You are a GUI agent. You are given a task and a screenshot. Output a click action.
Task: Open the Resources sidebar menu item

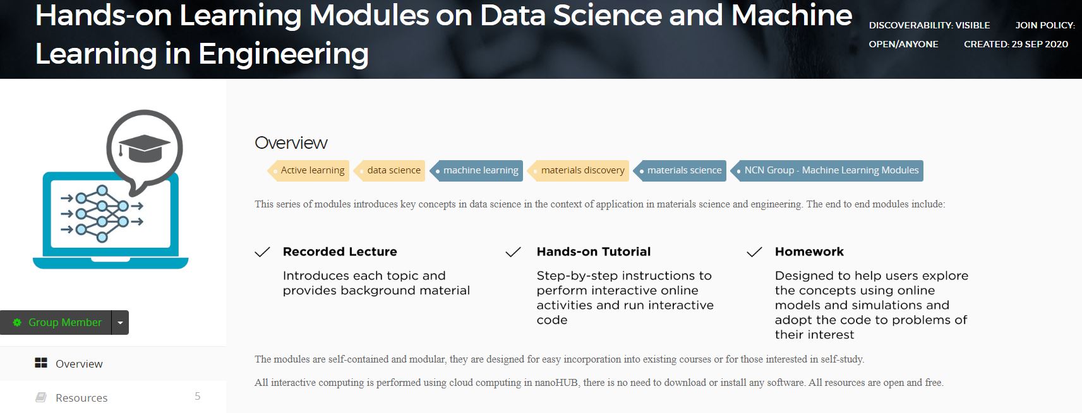tap(81, 398)
